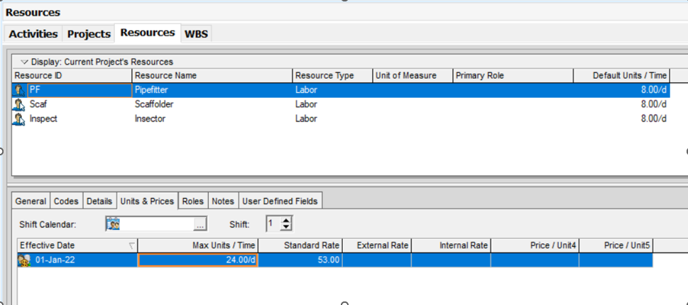Click the 01-Jan-22 effective date row icon
Image resolution: width=688 pixels, height=305 pixels.
[24, 260]
